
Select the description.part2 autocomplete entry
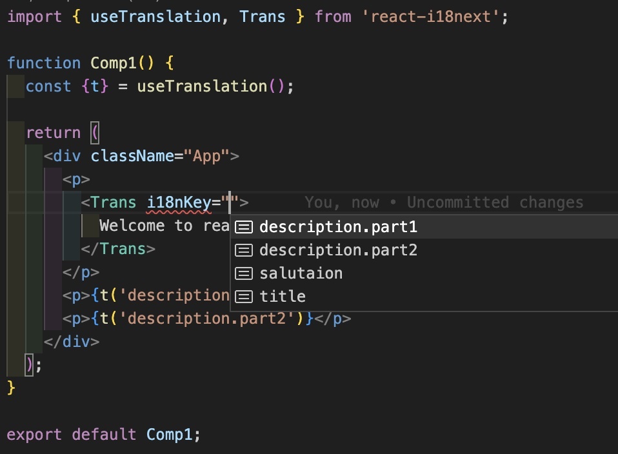click(x=338, y=250)
